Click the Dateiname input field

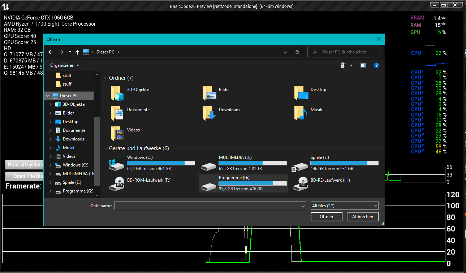tap(207, 206)
